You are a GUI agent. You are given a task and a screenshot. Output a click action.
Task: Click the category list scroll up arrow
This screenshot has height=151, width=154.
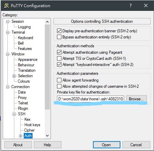pyautogui.click(x=47, y=22)
